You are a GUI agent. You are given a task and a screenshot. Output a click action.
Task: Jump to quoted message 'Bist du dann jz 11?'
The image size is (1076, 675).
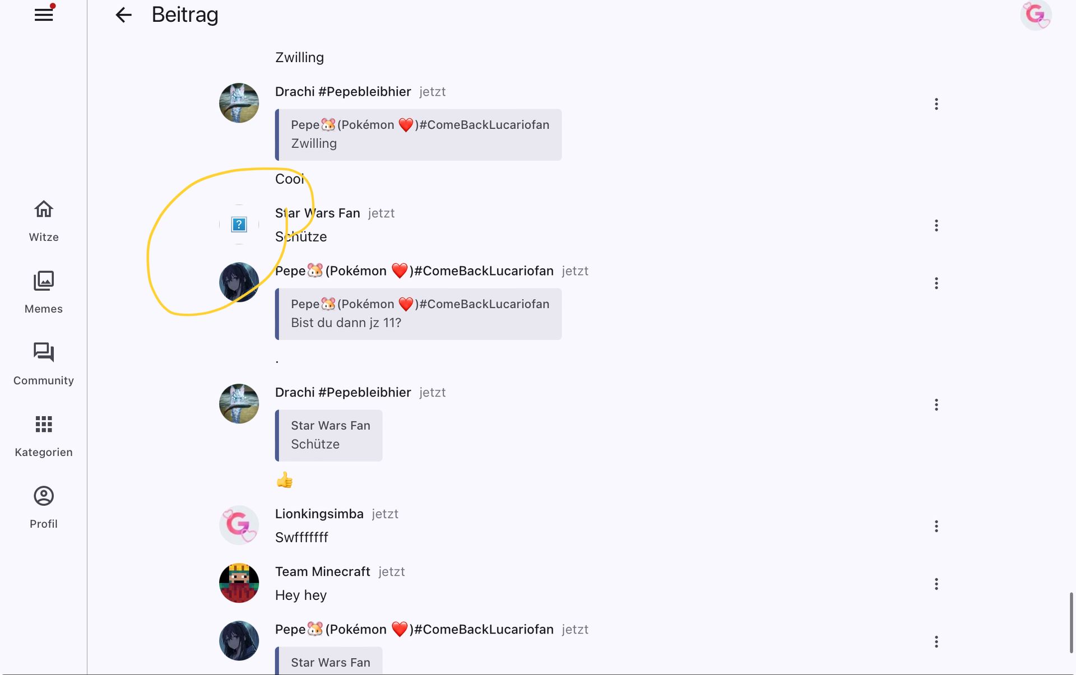point(418,314)
